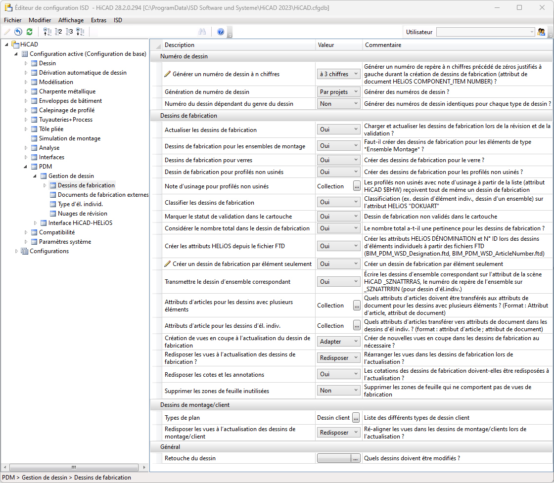
Task: Select Tôle pliée in the tree
Action: click(x=51, y=129)
